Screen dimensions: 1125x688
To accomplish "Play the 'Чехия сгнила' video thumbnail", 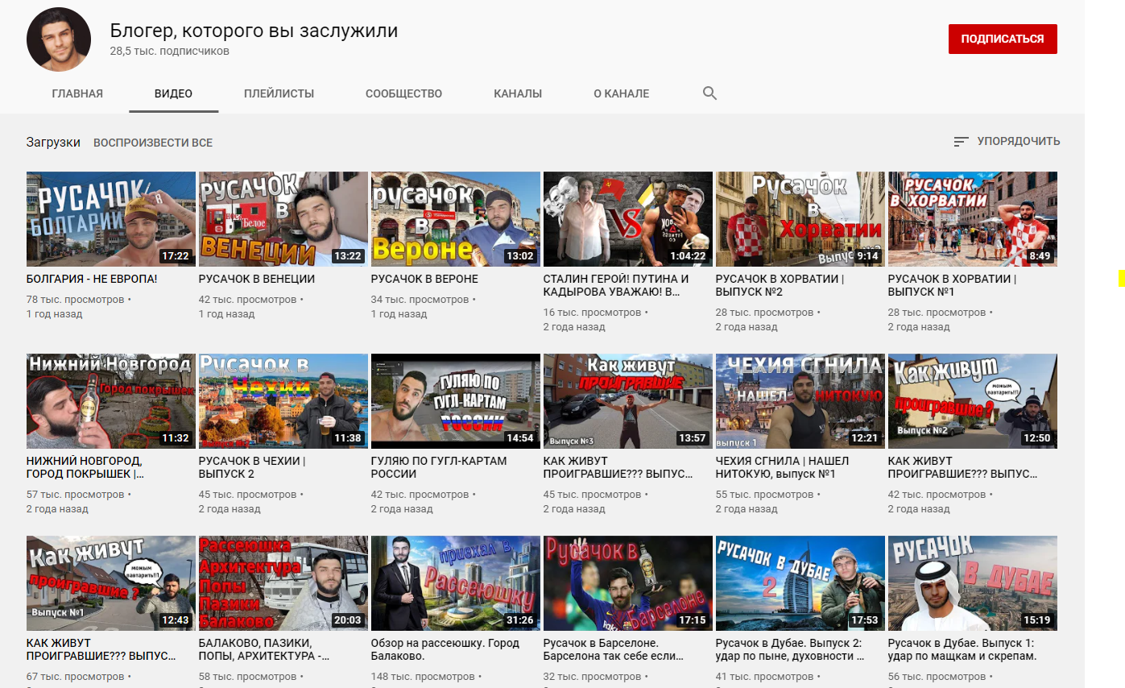I will click(800, 401).
